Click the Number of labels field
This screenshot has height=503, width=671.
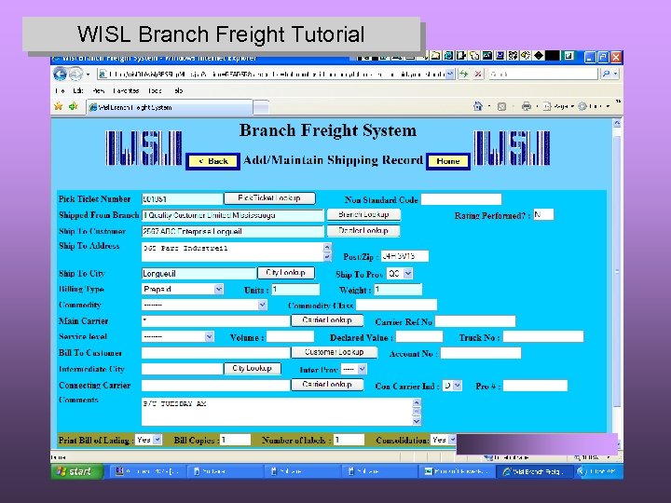pyautogui.click(x=349, y=440)
